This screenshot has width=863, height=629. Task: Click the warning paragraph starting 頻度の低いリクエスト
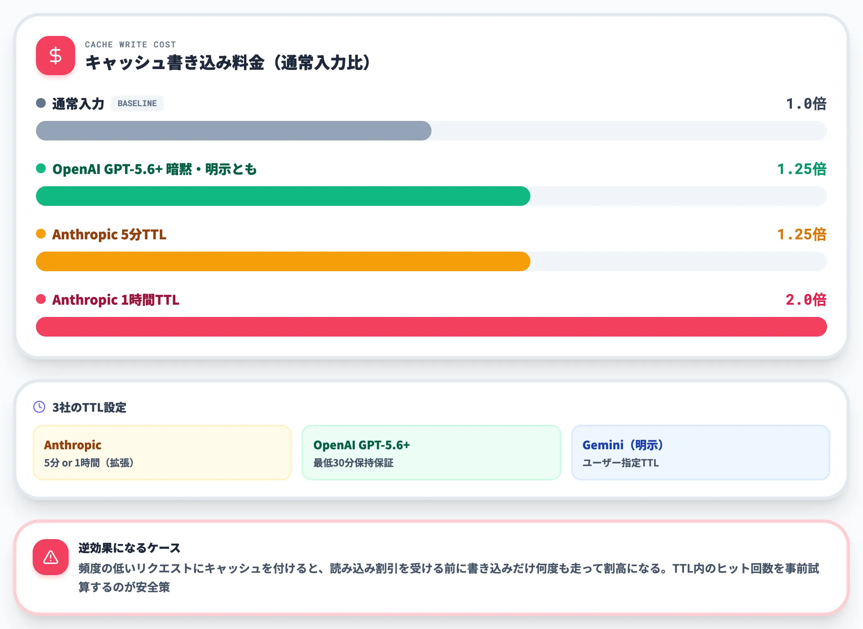pos(449,578)
